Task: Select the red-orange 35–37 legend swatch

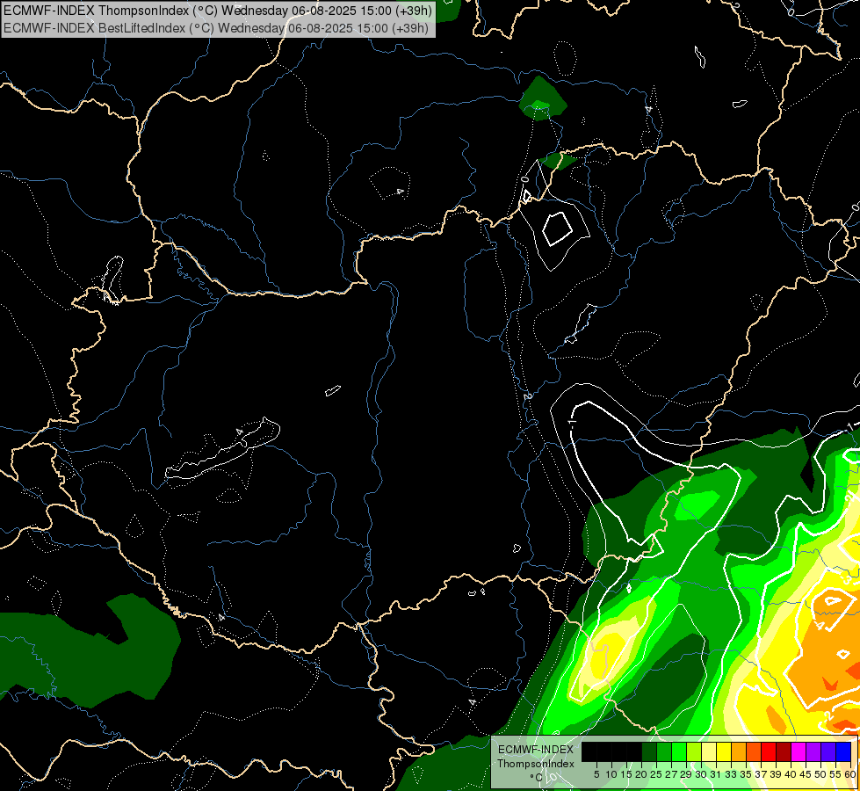Action: click(x=754, y=752)
